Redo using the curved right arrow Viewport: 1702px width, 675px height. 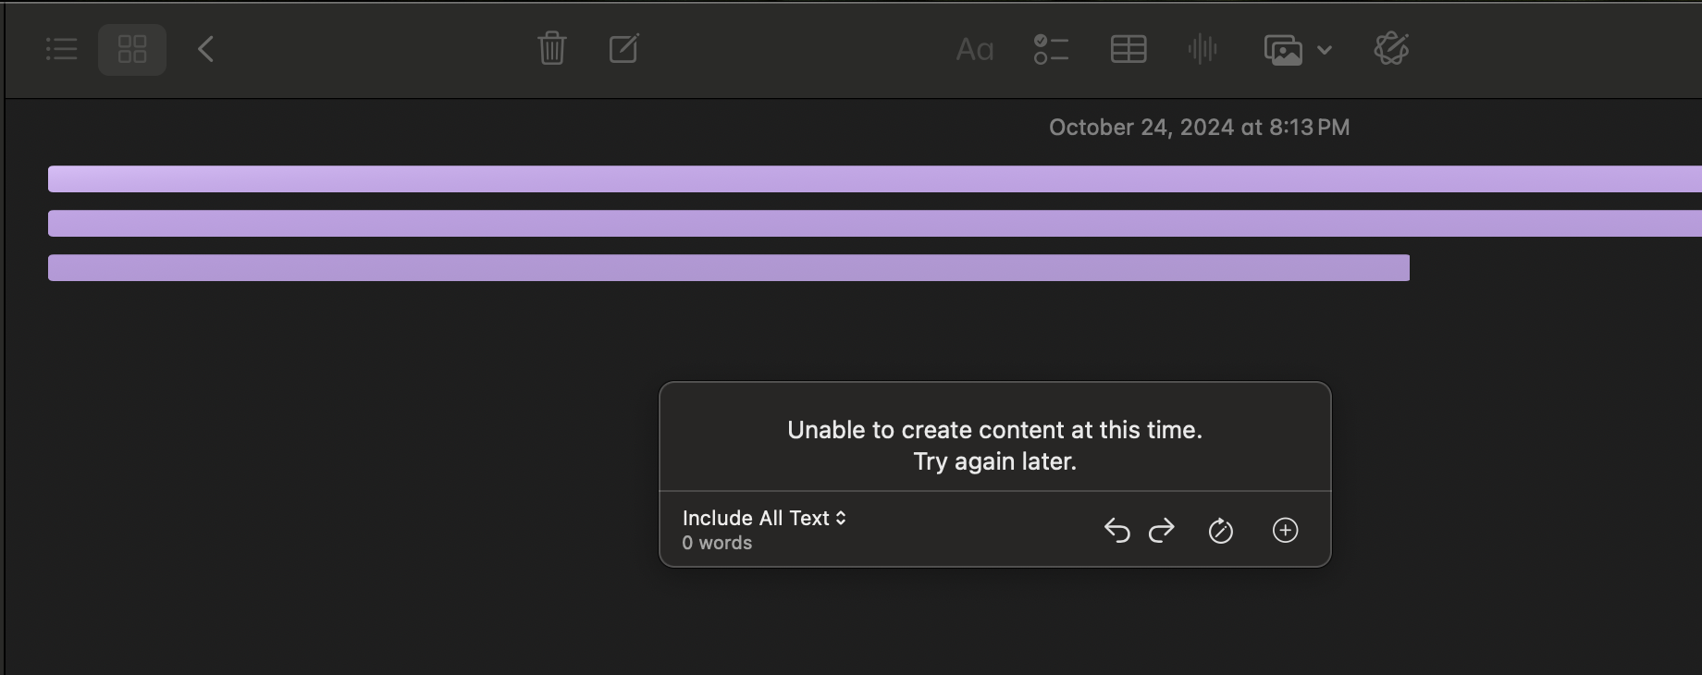click(1162, 531)
